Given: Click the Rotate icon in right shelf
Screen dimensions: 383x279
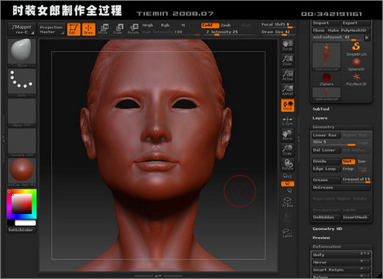Looking at the screenshot, I should 288,165.
